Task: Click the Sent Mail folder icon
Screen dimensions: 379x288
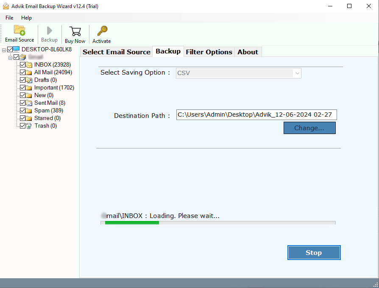Action: click(x=29, y=103)
